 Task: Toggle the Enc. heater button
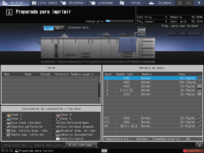click(48, 28)
